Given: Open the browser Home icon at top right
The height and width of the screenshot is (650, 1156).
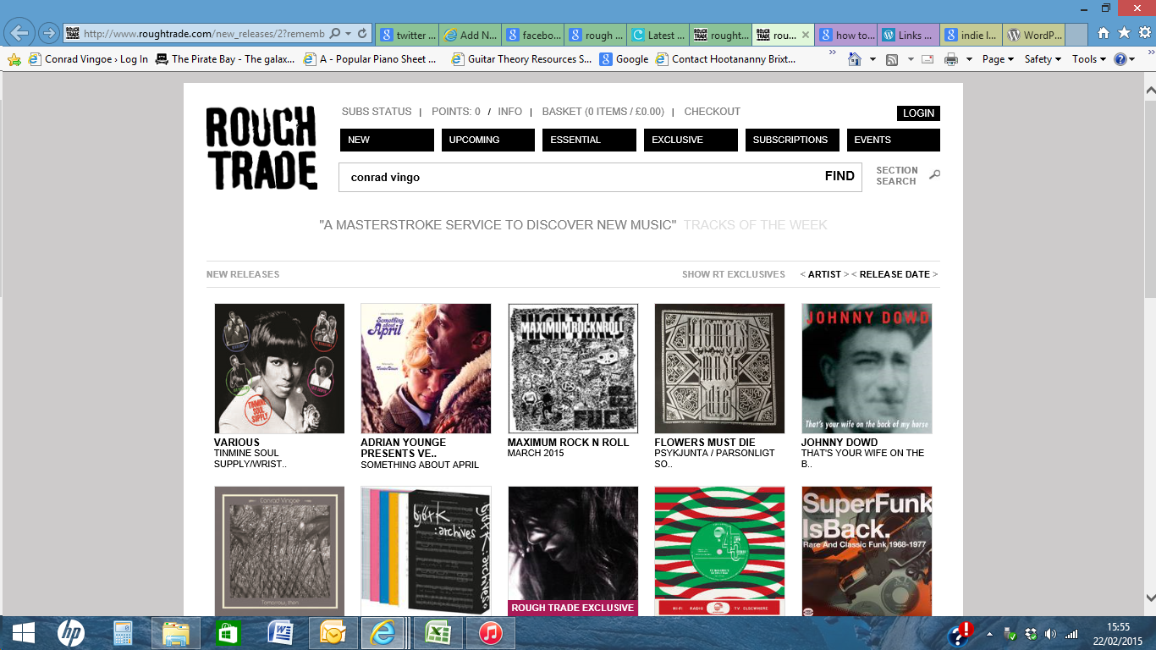Looking at the screenshot, I should point(1103,33).
